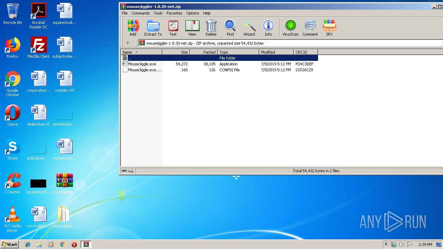Click the Add toolbar icon in WinRAR
Viewport: 443px width, 249px height.
pyautogui.click(x=133, y=28)
